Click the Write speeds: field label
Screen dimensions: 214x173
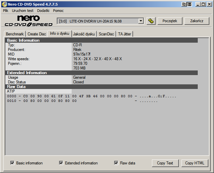19,59
